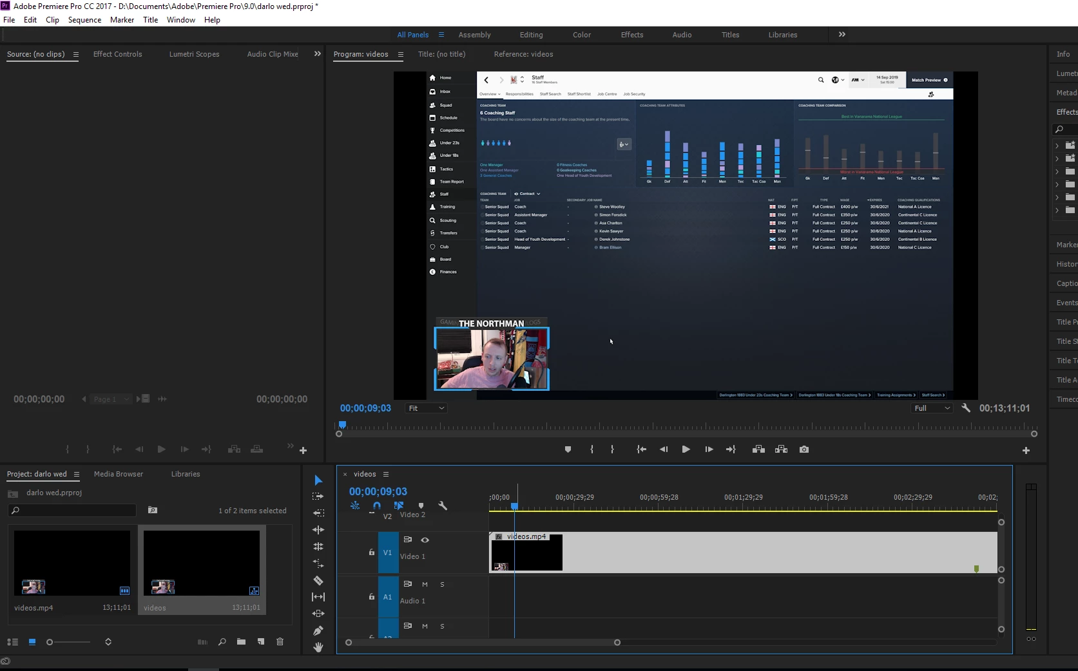Image resolution: width=1078 pixels, height=671 pixels.
Task: Select the Pen tool
Action: [x=318, y=630]
